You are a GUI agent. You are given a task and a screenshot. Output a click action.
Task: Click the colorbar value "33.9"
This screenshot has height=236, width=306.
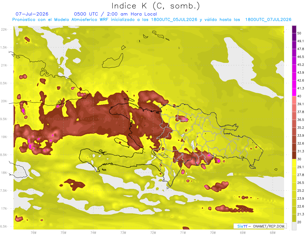tap(301, 135)
